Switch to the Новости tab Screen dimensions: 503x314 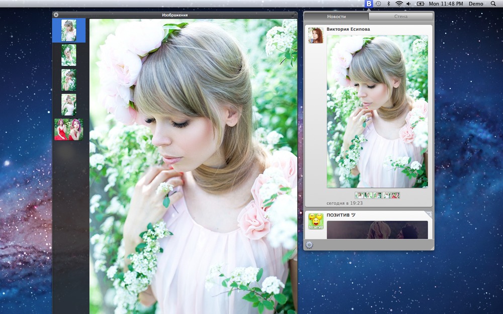click(337, 17)
